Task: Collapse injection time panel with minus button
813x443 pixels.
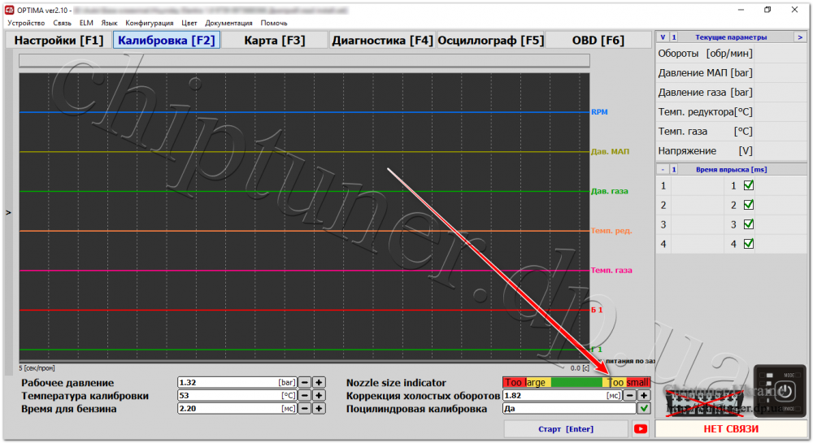Action: coord(663,169)
